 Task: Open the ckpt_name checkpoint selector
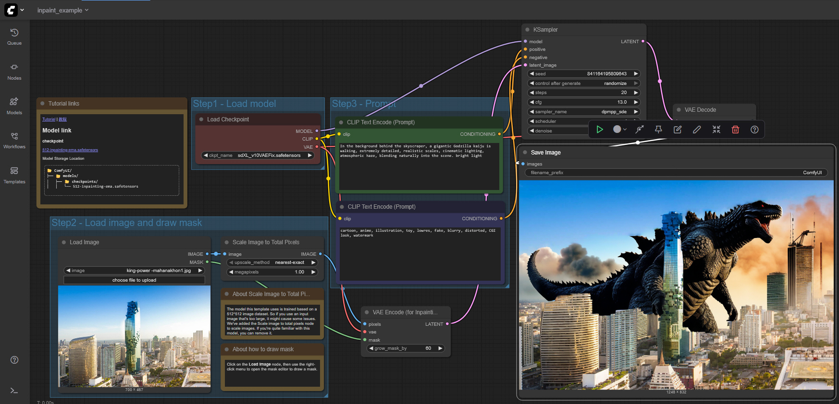coord(258,155)
